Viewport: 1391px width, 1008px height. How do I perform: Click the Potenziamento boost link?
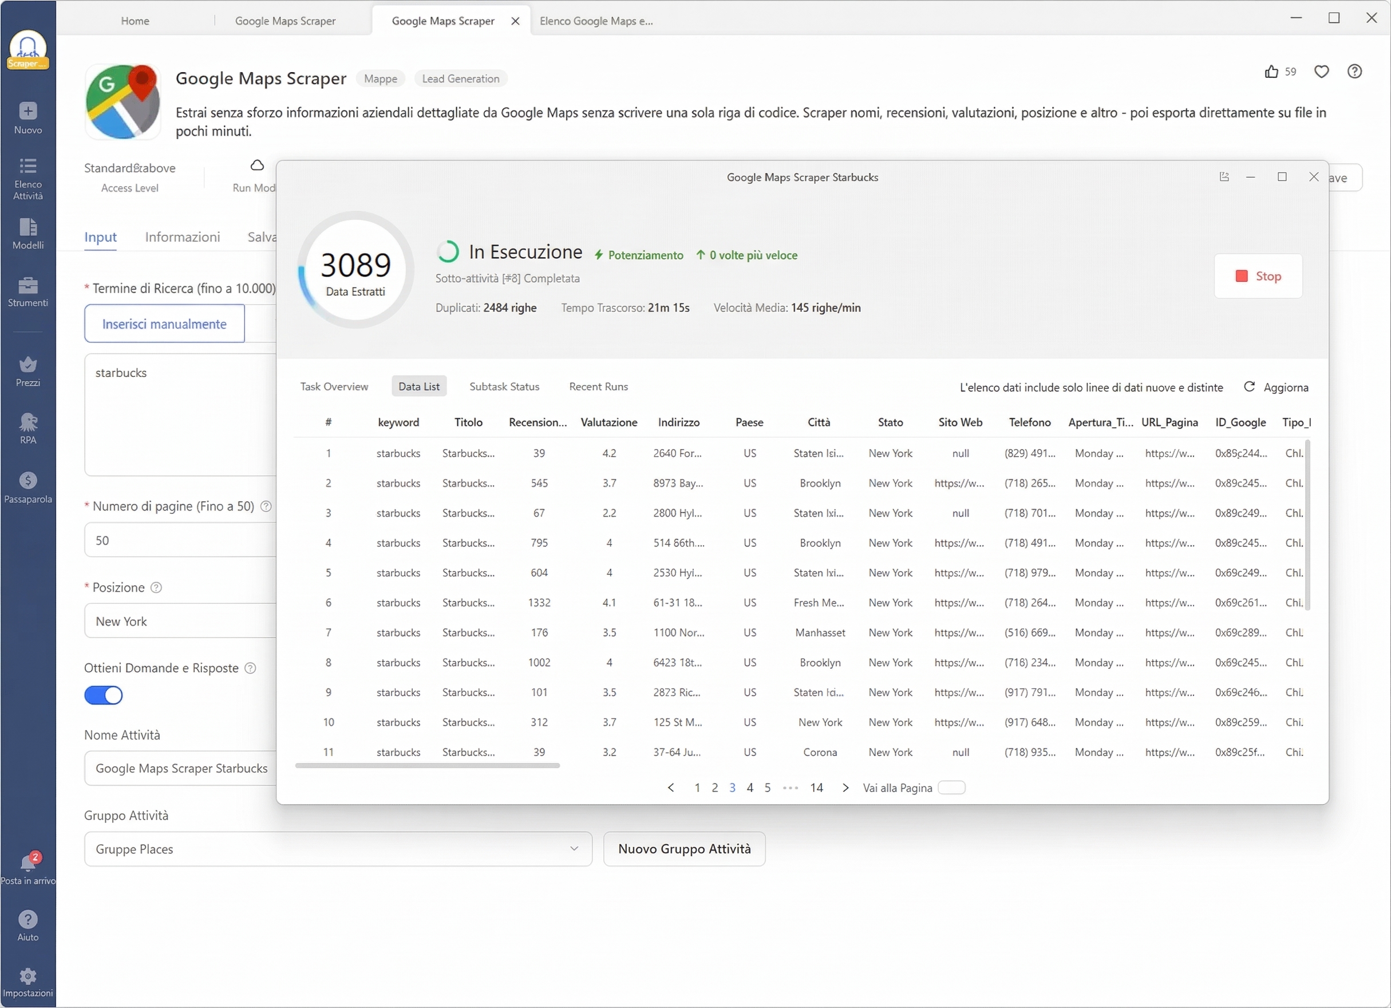click(x=638, y=255)
